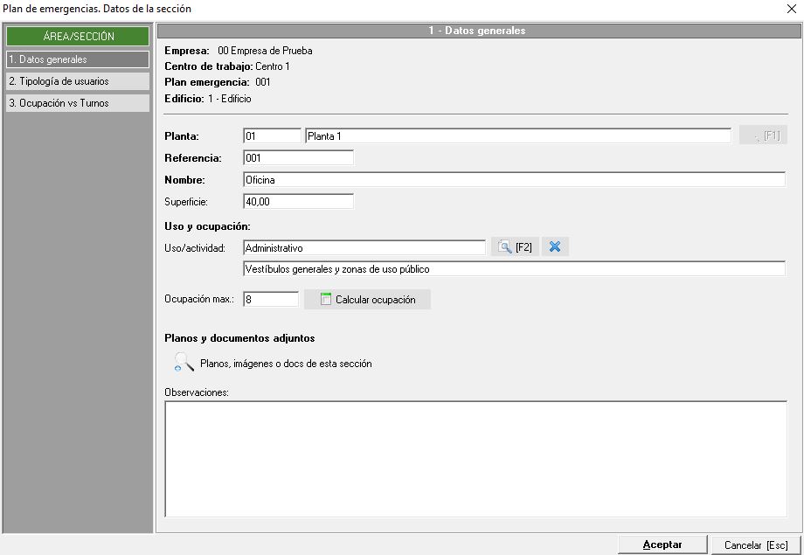
Task: Click the Planta code field showing 01
Action: click(272, 136)
